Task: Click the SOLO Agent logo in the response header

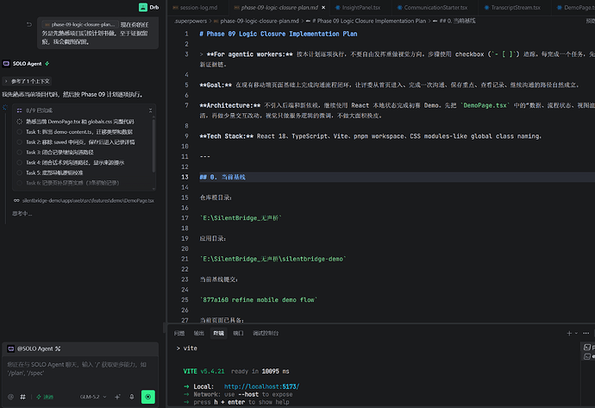Action: point(6,63)
